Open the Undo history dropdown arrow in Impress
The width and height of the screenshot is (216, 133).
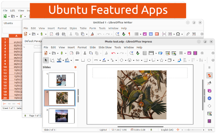click(x=117, y=53)
